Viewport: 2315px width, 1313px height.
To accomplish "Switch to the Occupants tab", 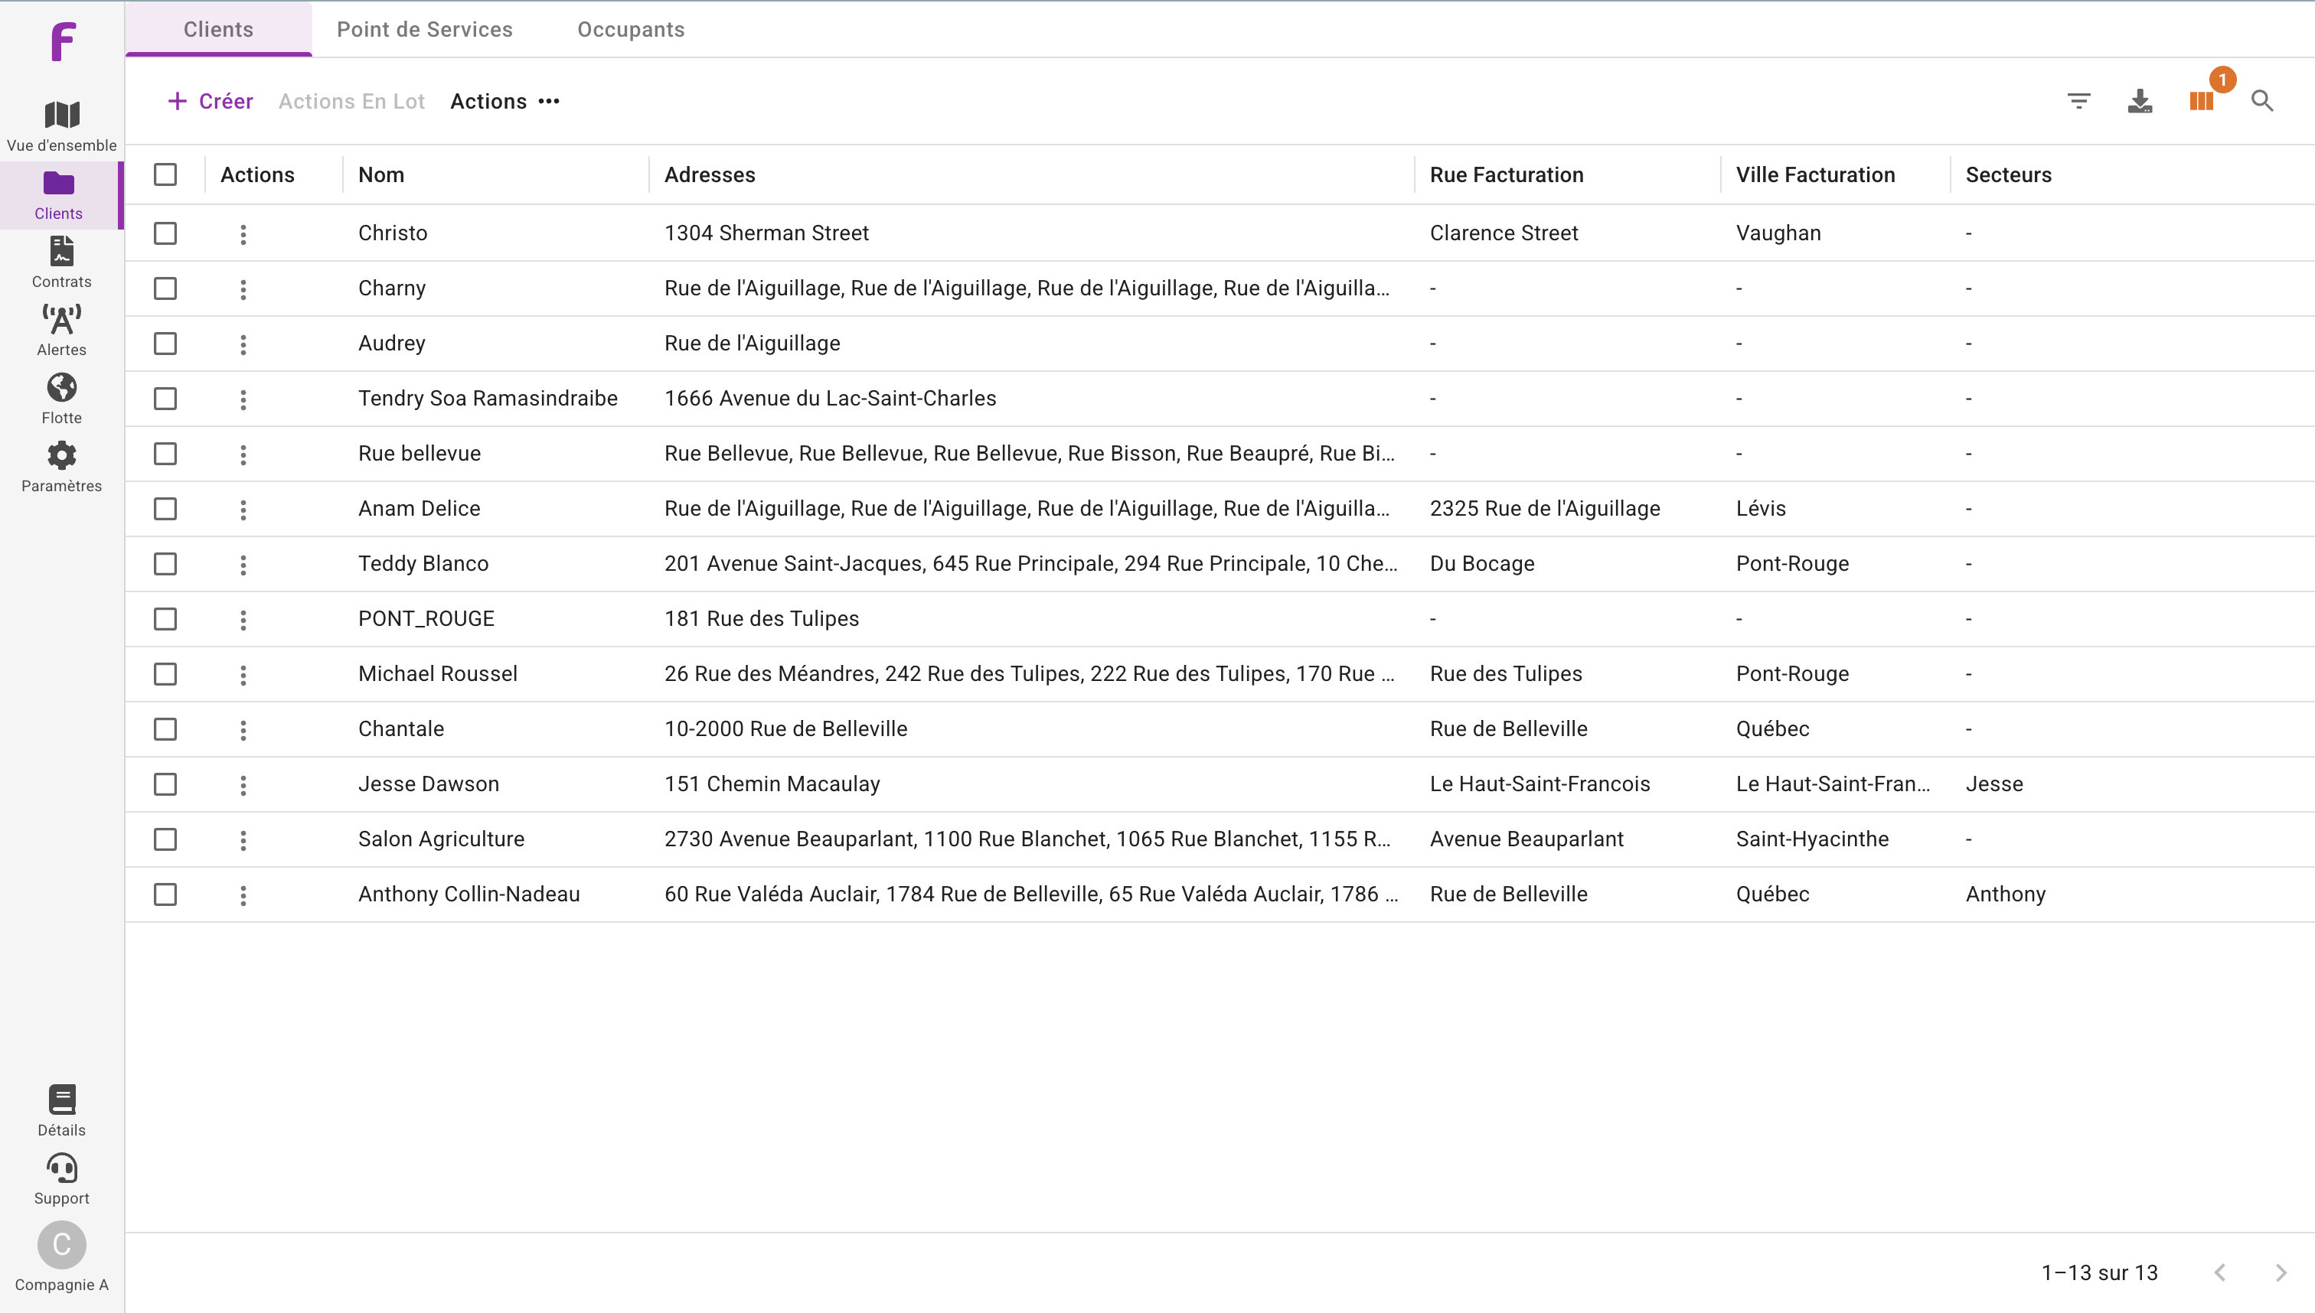I will point(631,30).
